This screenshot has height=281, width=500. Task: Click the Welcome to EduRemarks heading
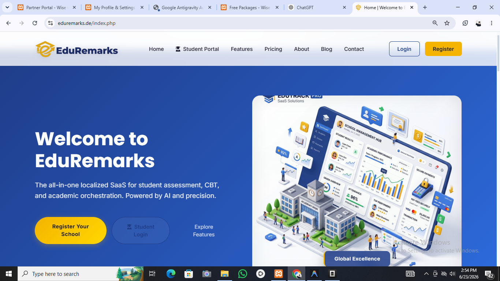tap(95, 150)
